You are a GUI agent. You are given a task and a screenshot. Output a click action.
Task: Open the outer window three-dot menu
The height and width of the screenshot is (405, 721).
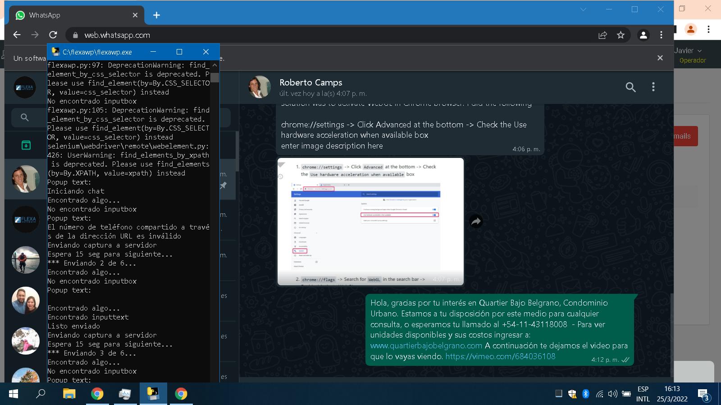(x=708, y=29)
